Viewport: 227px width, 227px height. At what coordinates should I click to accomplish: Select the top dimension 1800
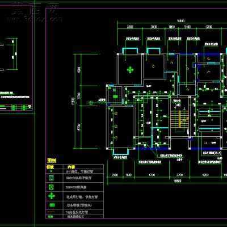171,27
